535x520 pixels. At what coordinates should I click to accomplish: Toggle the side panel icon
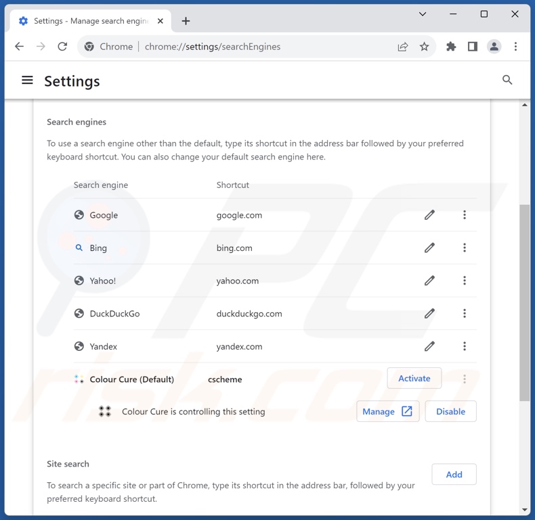pos(473,47)
